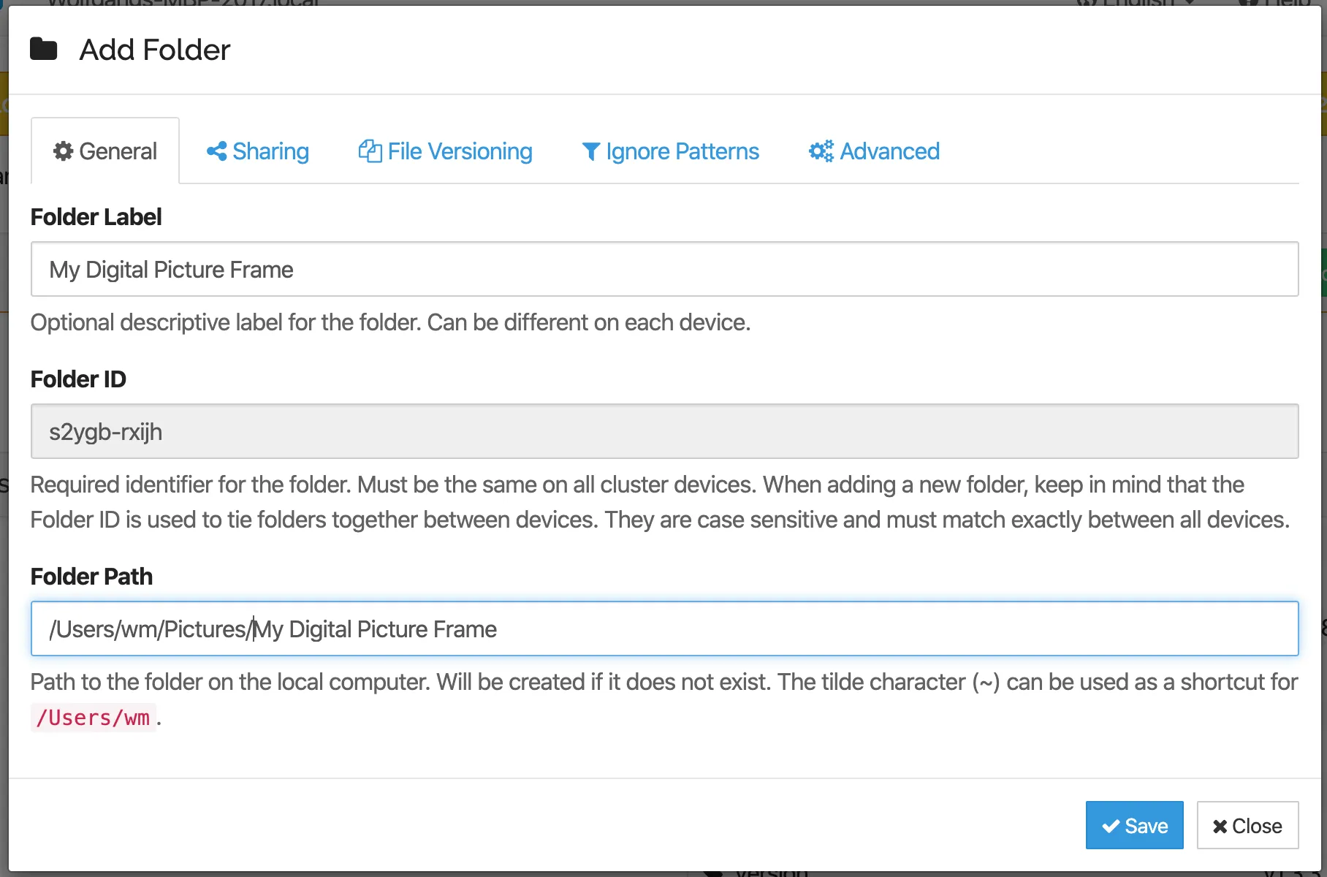Click the red /Users/wm code text
The height and width of the screenshot is (877, 1327).
[x=94, y=718]
